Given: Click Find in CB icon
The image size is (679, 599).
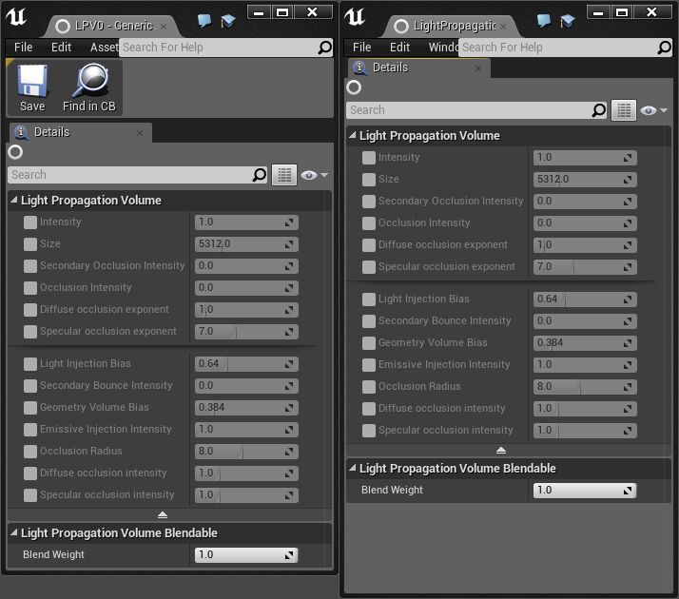Looking at the screenshot, I should 91,81.
